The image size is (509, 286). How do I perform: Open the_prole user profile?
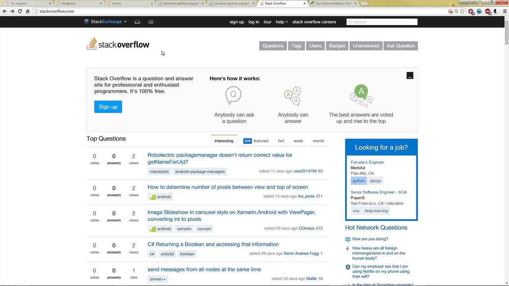[306, 196]
